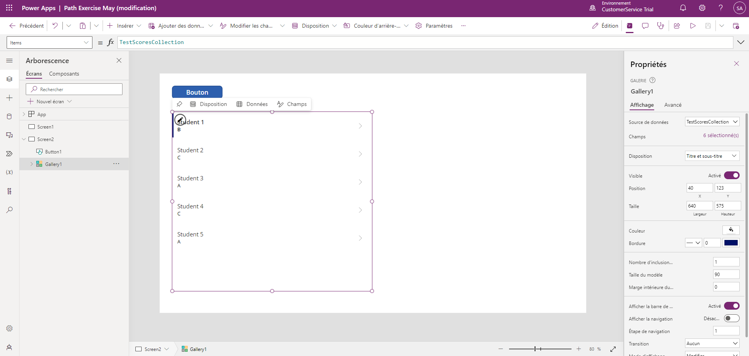
Task: Open the Student 3 row chevron
Action: [360, 182]
